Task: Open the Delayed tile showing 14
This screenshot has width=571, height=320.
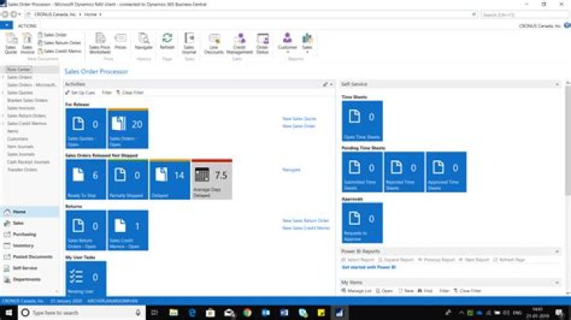Action: coord(170,179)
